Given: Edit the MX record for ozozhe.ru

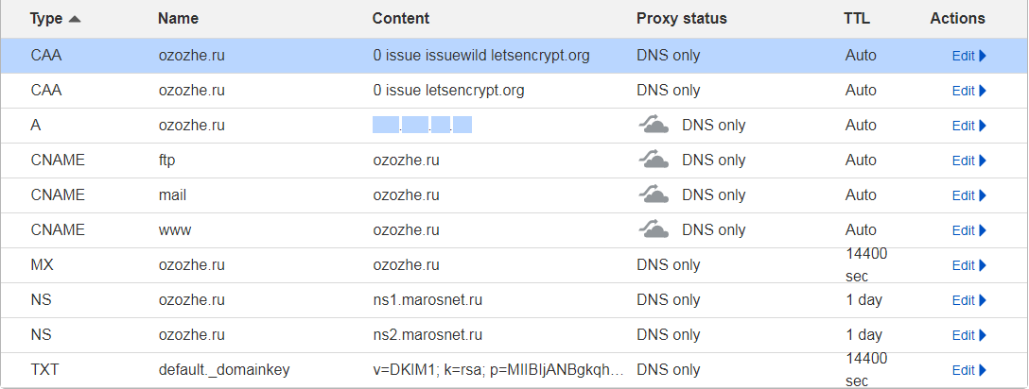Looking at the screenshot, I should pyautogui.click(x=968, y=265).
